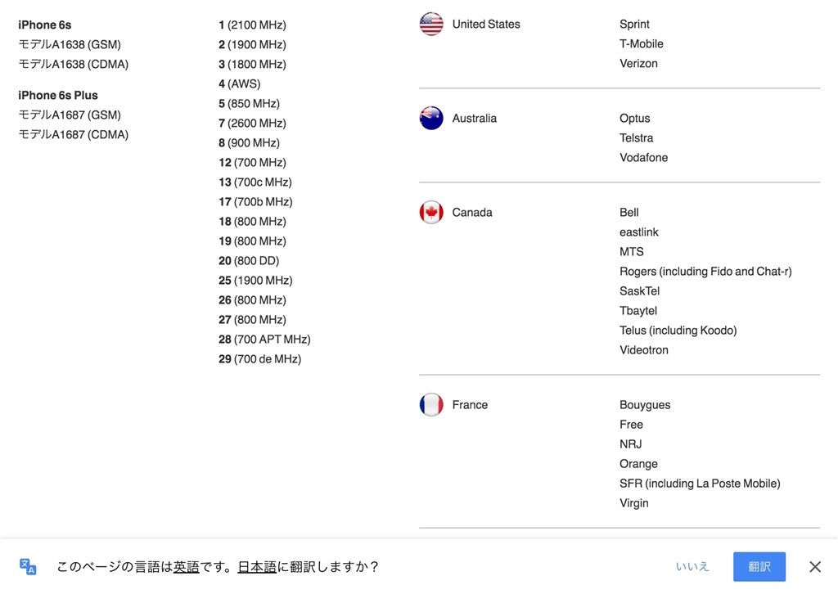Viewport: 838px width, 594px height.
Task: Click band 3 (1800 MHz)
Action: tap(252, 64)
